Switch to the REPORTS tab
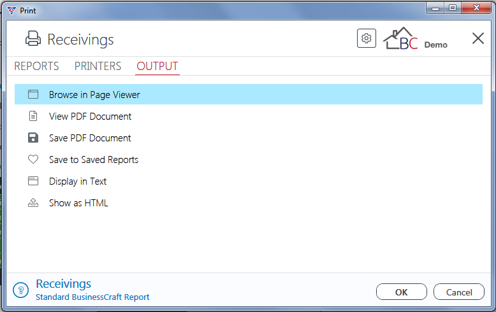Image resolution: width=496 pixels, height=312 pixels. pos(37,66)
